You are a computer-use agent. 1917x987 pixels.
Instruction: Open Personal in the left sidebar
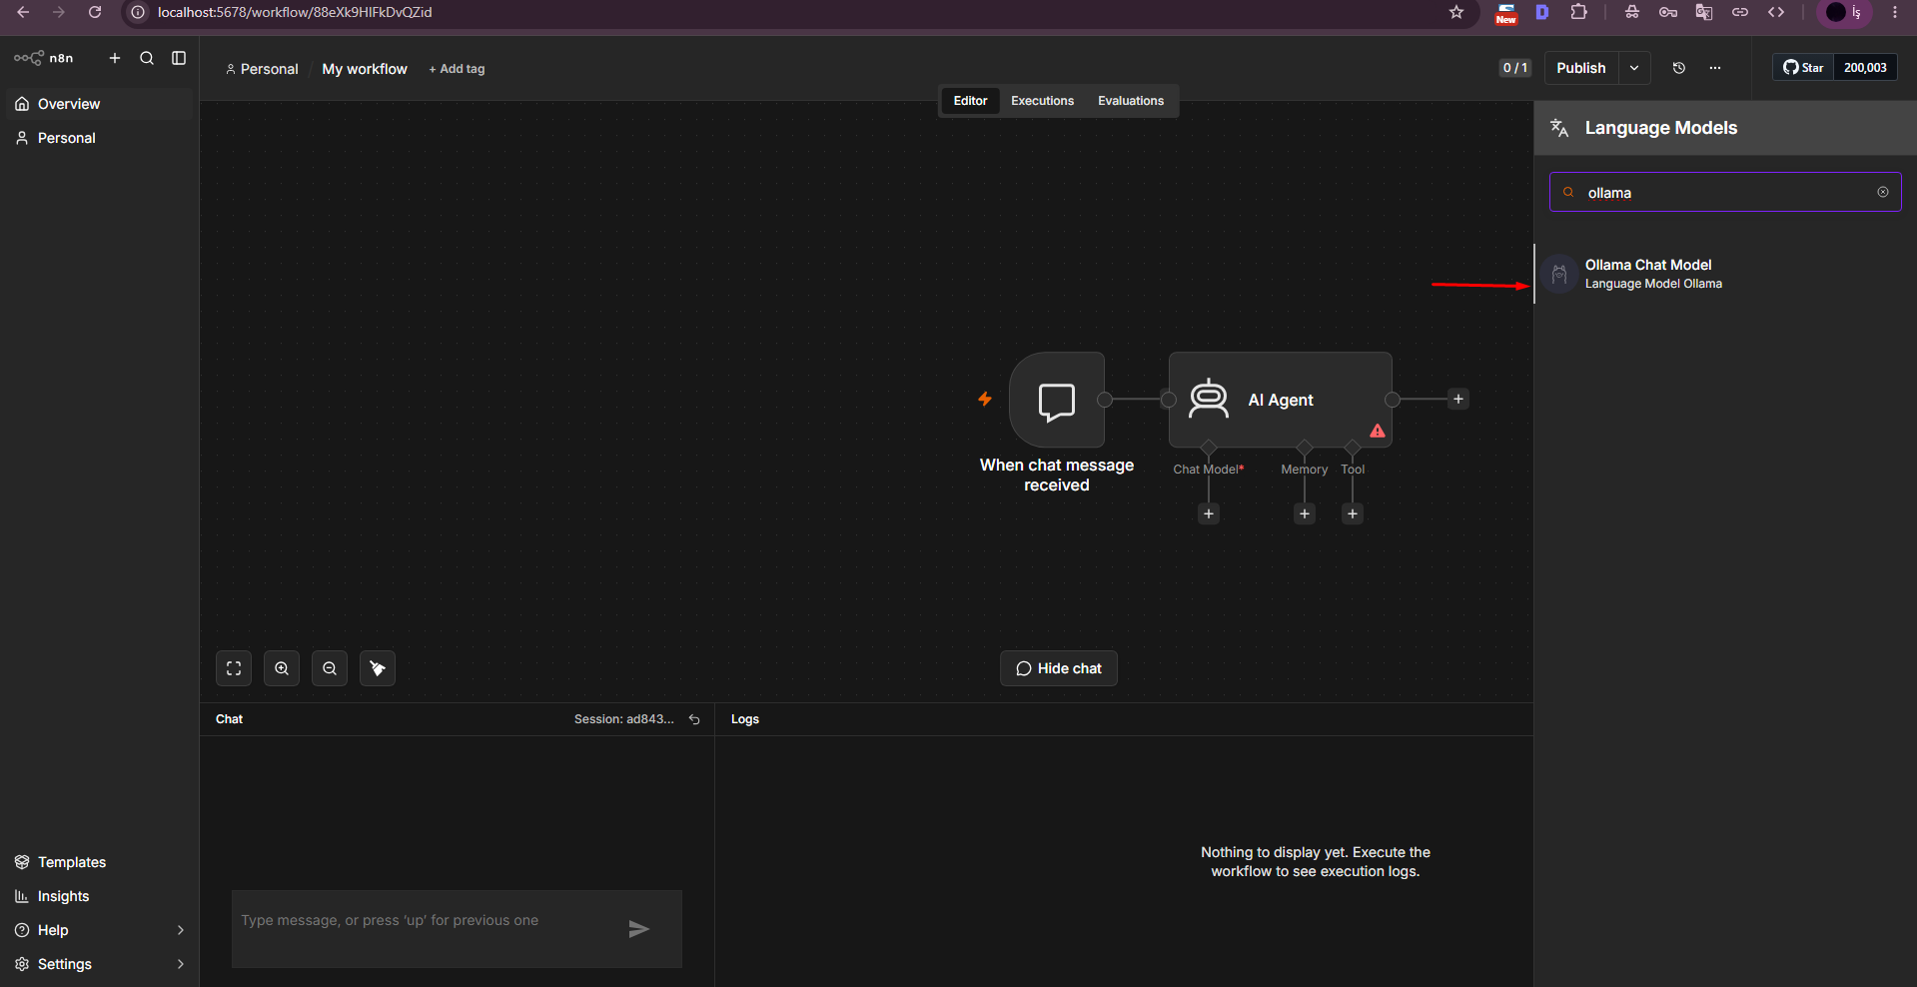pos(99,138)
